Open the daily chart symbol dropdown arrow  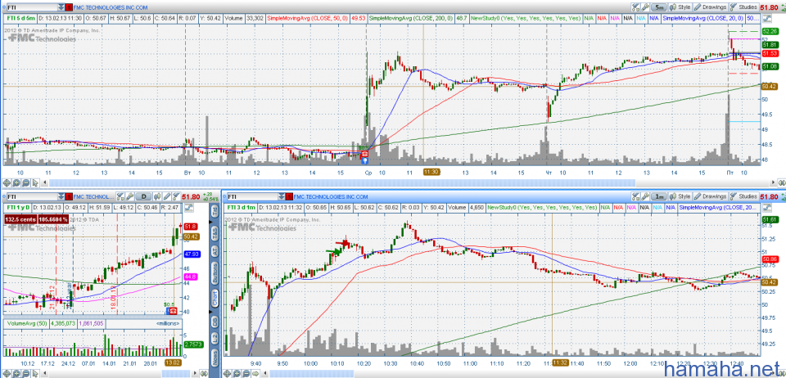pyautogui.click(x=61, y=196)
